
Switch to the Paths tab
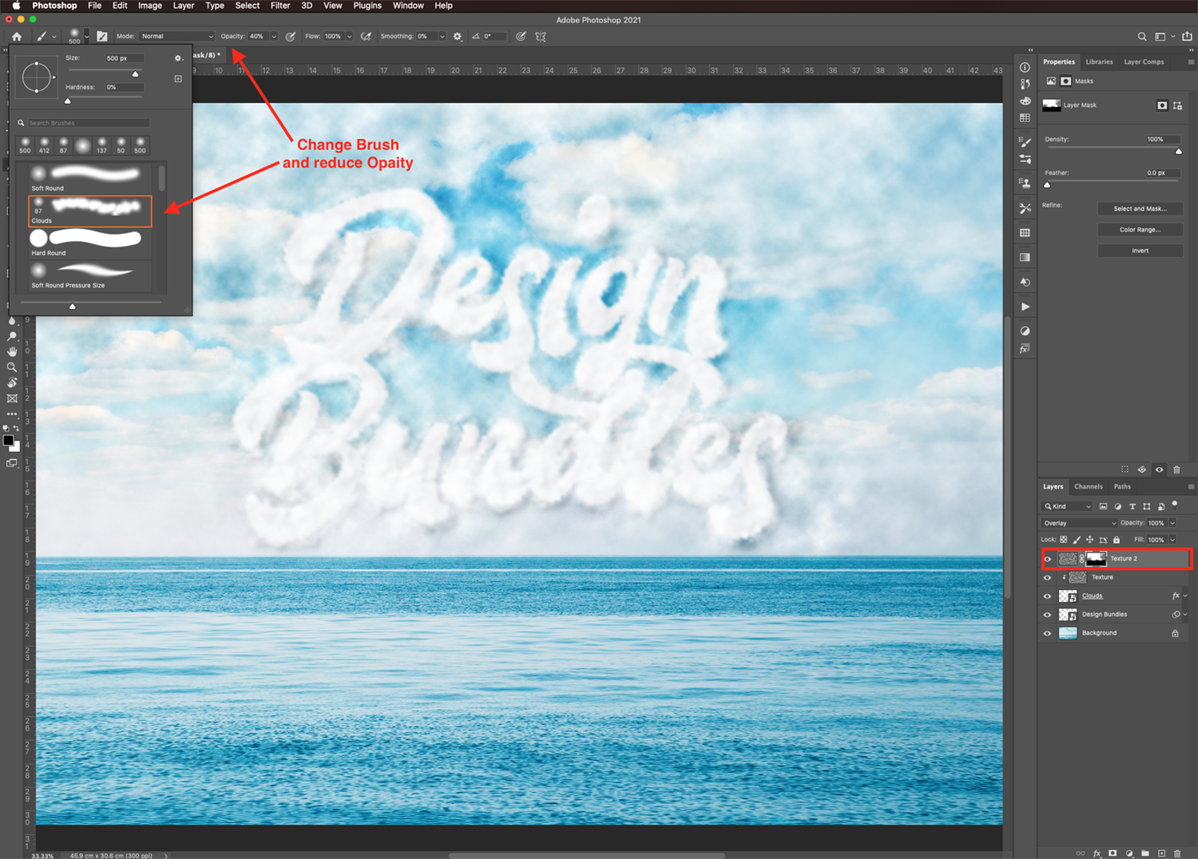1122,486
